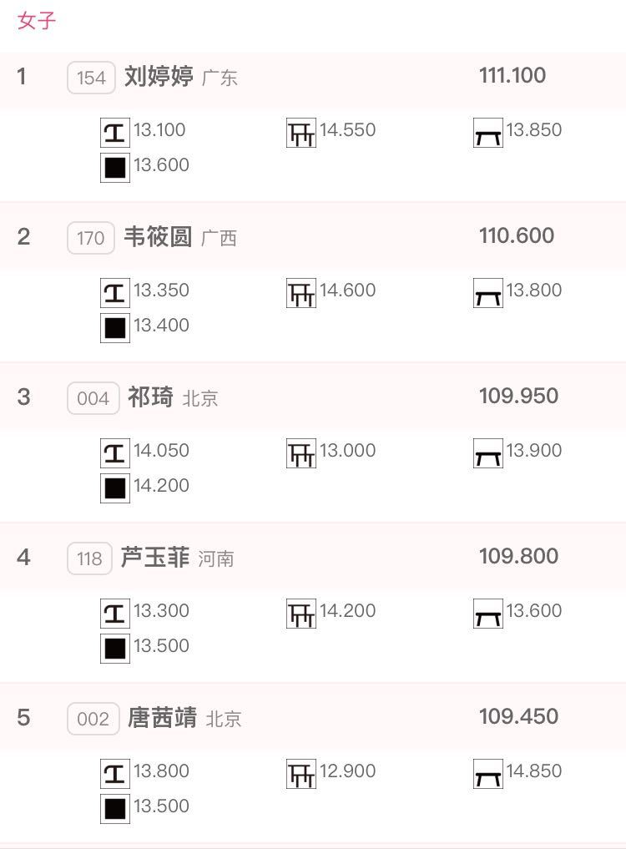Click floor exercise icon beside 13.600
The image size is (626, 849).
point(115,168)
